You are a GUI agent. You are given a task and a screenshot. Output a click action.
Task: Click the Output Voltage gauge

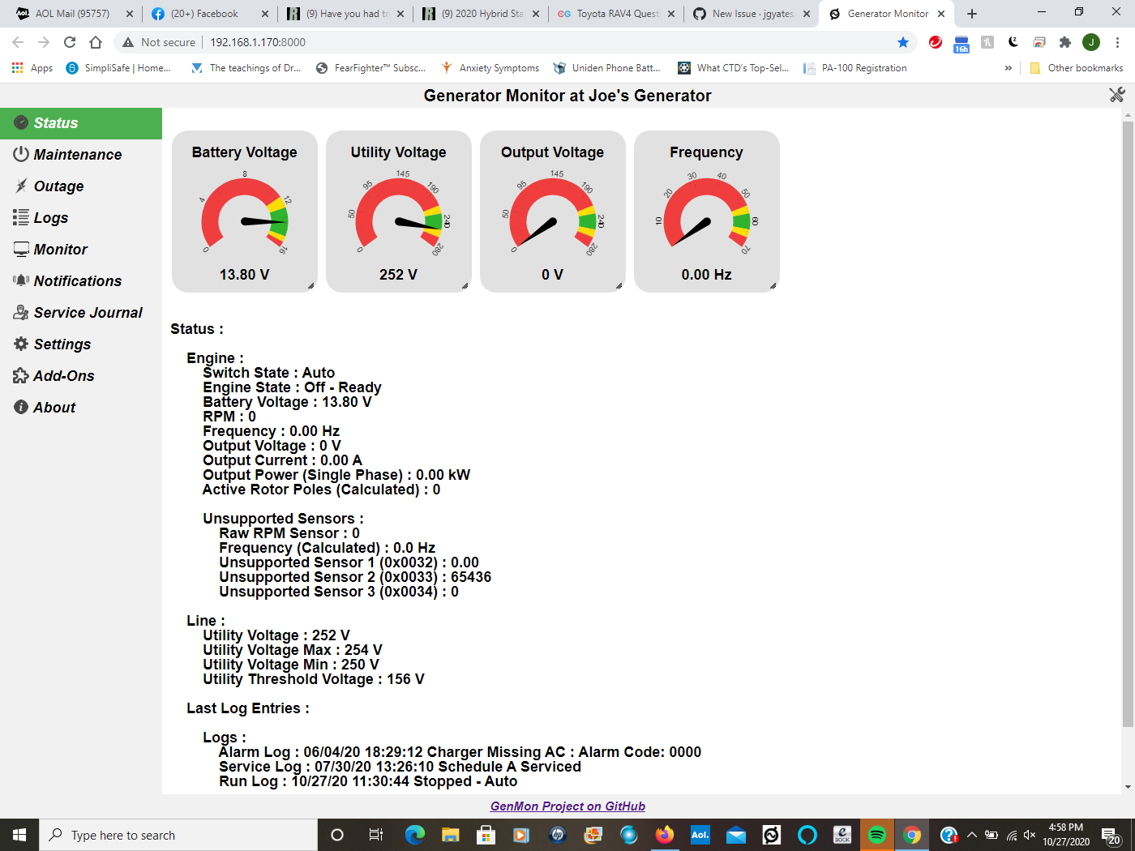tap(553, 212)
